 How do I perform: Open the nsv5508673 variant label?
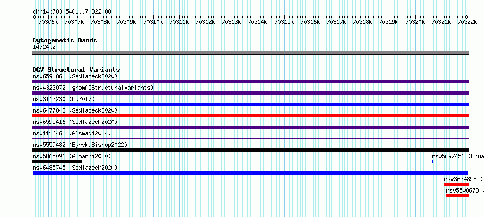click(x=465, y=190)
